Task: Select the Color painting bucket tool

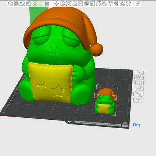Action: [x=105, y=4]
